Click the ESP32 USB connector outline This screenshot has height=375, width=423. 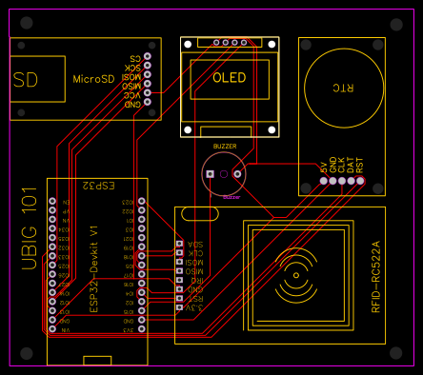pos(97,361)
